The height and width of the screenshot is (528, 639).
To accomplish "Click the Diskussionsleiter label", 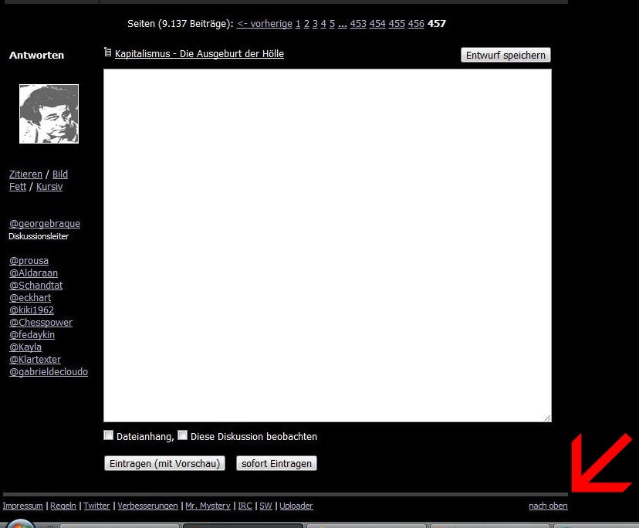I will pyautogui.click(x=39, y=236).
